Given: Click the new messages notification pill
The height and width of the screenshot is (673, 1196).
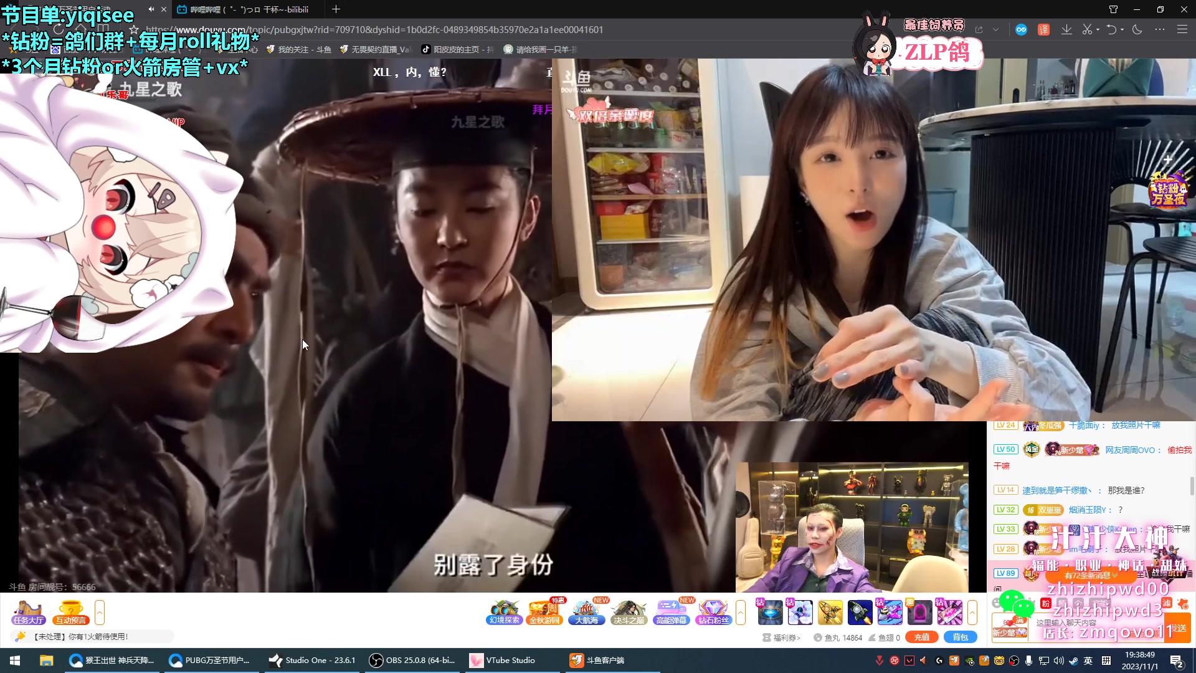Looking at the screenshot, I should [x=1091, y=575].
